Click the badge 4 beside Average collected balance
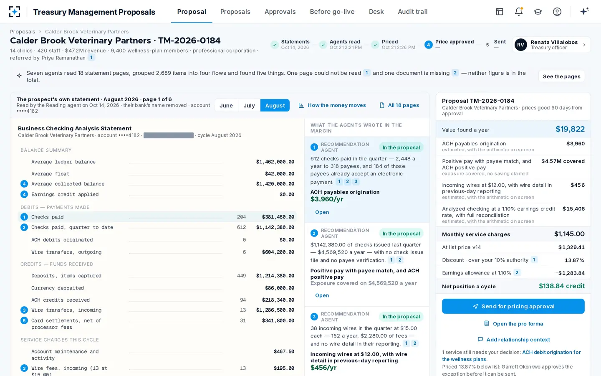The height and width of the screenshot is (376, 601). point(24,184)
